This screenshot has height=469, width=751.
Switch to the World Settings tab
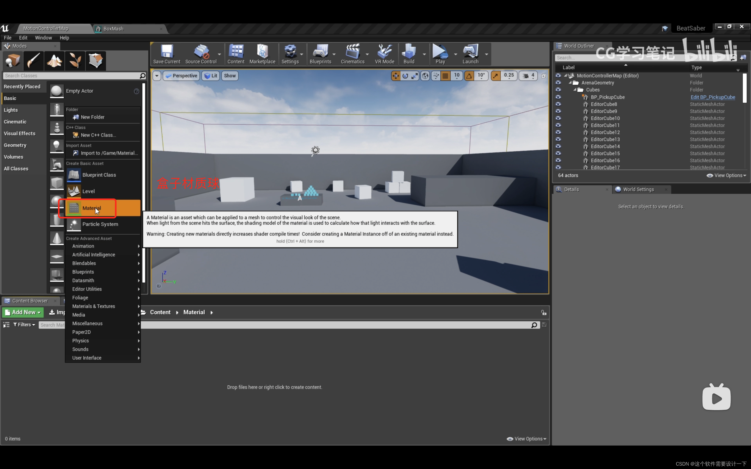[638, 189]
